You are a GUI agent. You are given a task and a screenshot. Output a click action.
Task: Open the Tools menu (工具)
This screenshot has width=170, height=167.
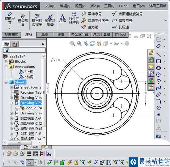pyautogui.click(x=109, y=6)
